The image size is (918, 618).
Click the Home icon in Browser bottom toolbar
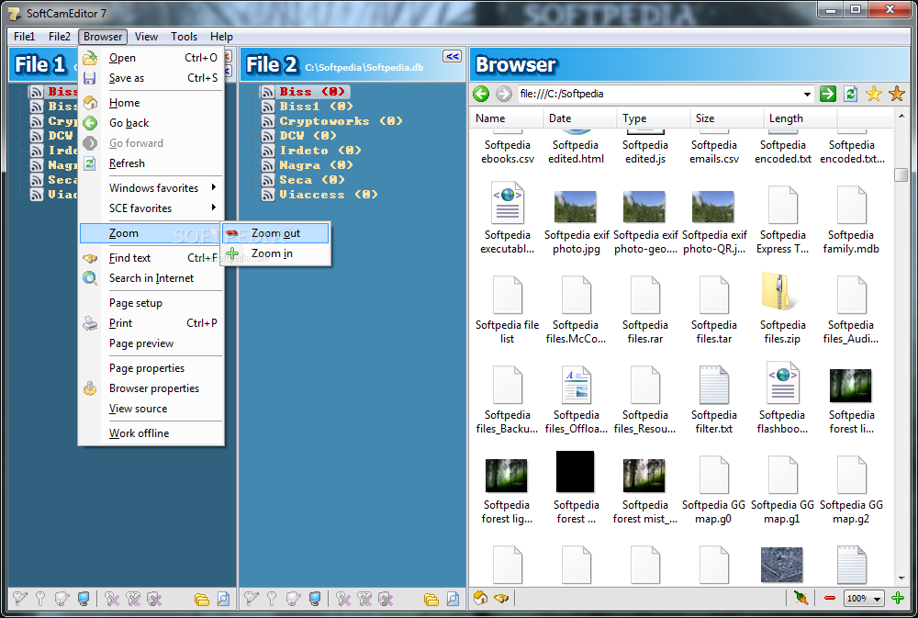pos(481,598)
